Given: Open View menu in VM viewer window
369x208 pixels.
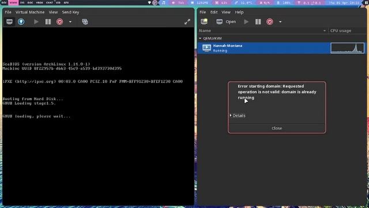Looking at the screenshot, I should coord(53,12).
